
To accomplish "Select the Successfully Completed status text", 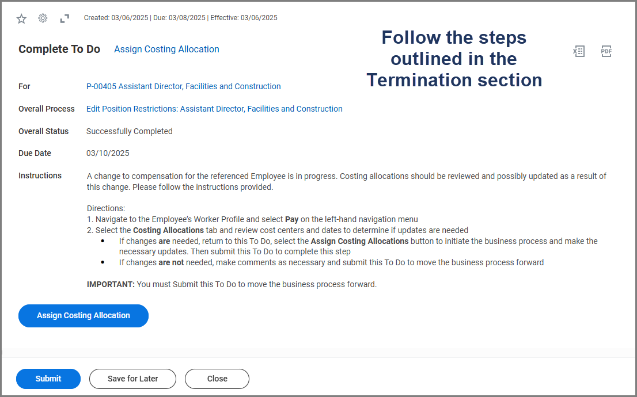I will click(129, 131).
